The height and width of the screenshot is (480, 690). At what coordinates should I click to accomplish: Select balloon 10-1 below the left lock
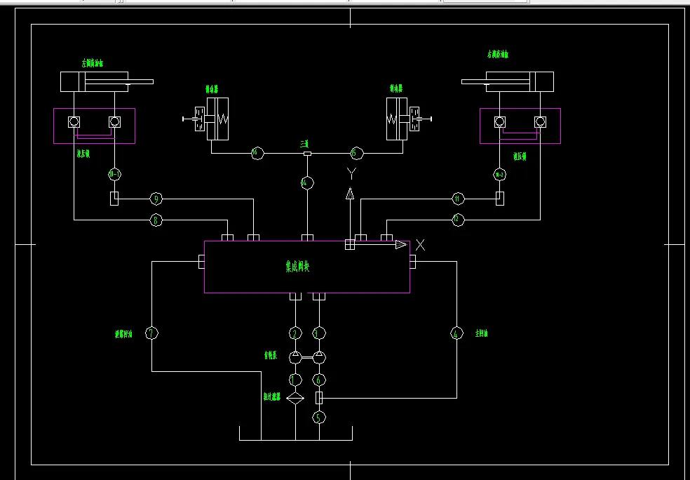[114, 174]
